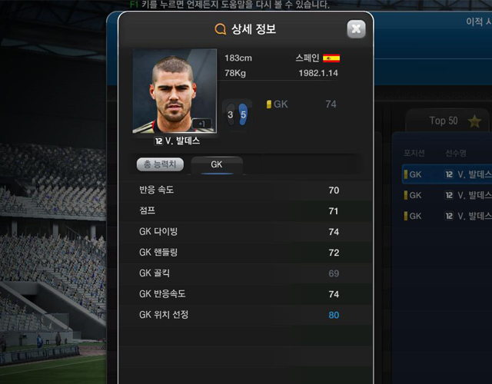This screenshot has width=492, height=384.
Task: Click the +1 badge on player portrait
Action: point(201,124)
